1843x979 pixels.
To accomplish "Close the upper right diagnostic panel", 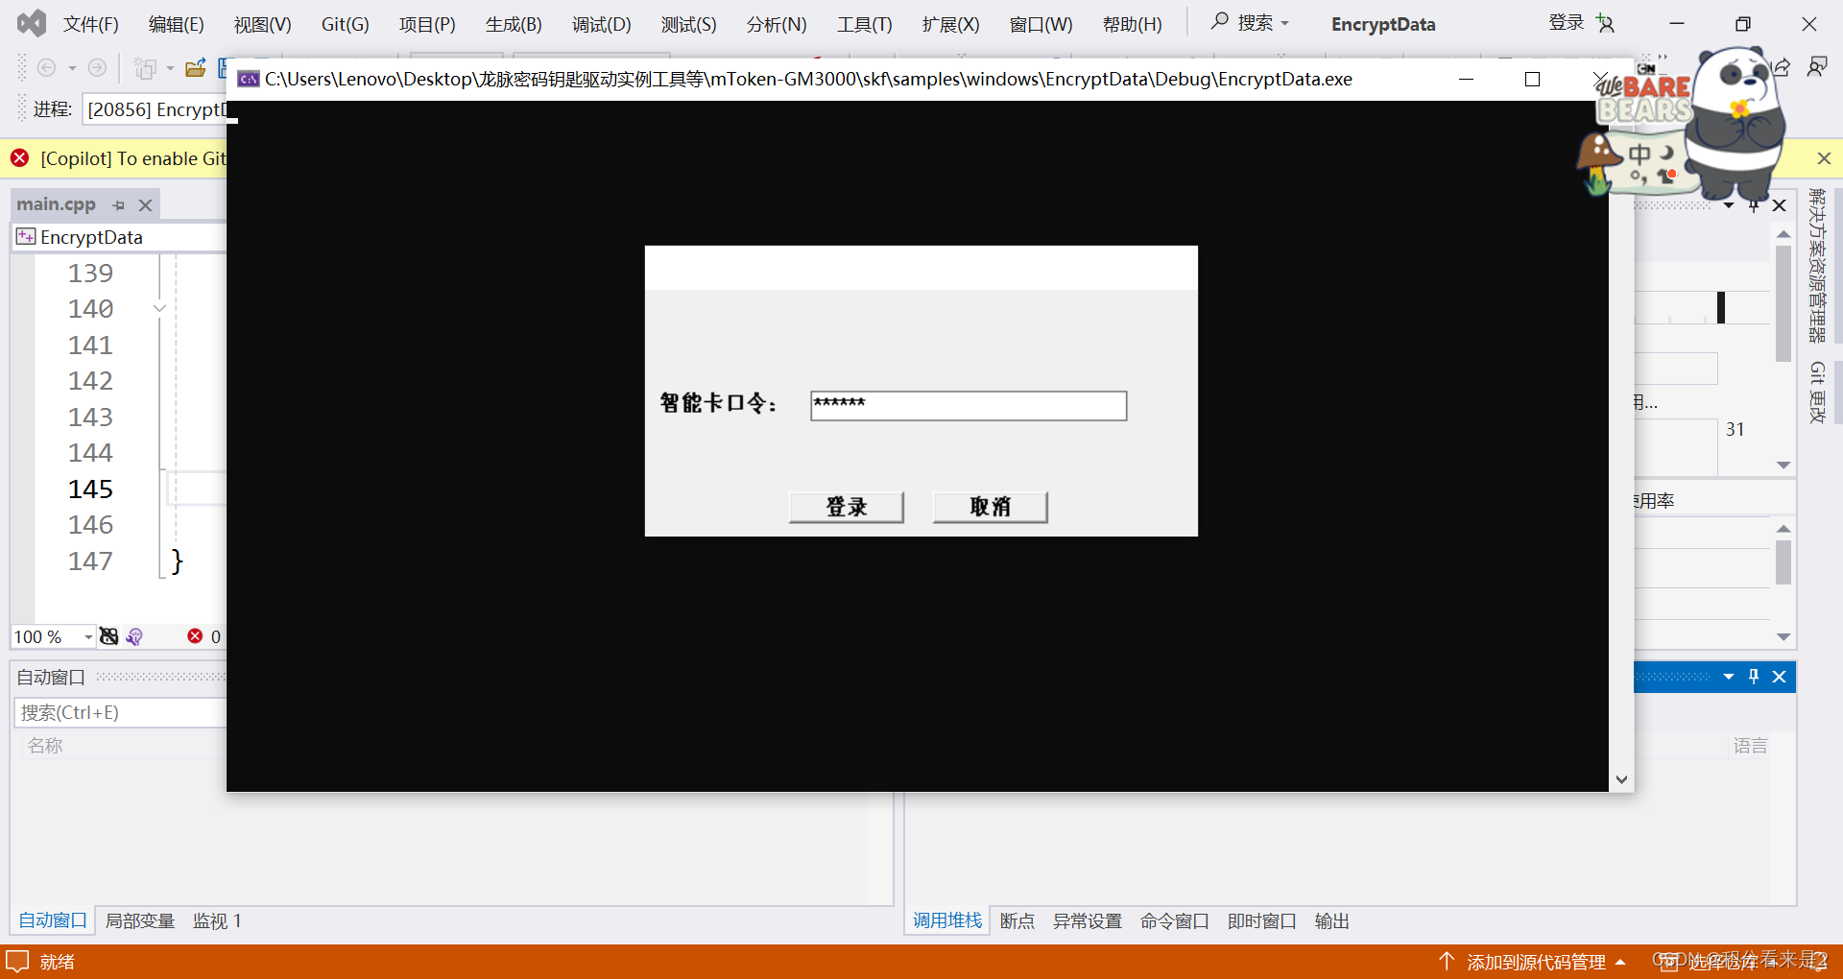I will coord(1779,204).
